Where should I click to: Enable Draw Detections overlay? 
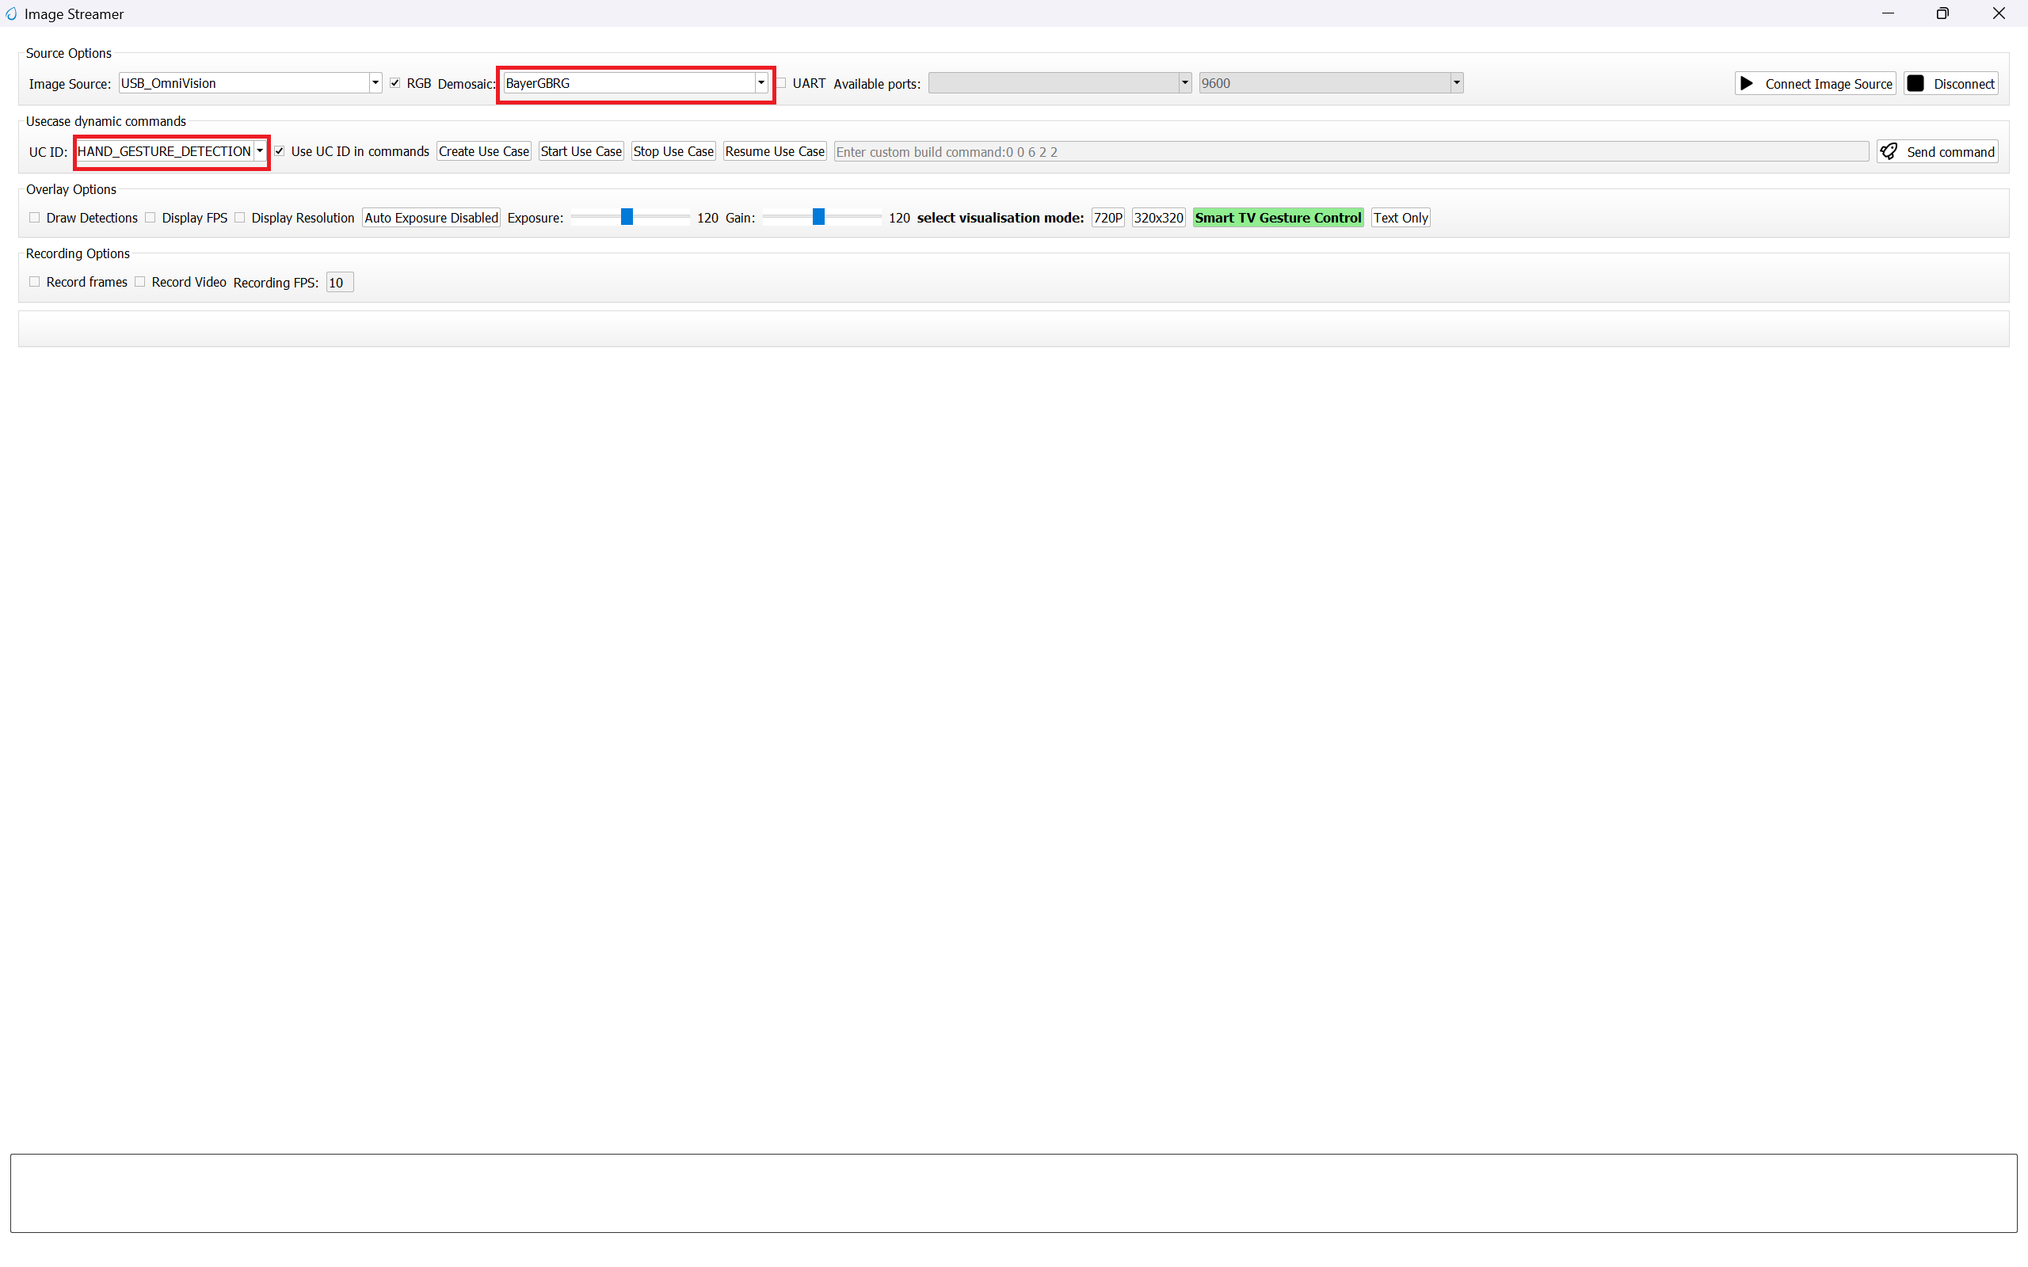(35, 218)
